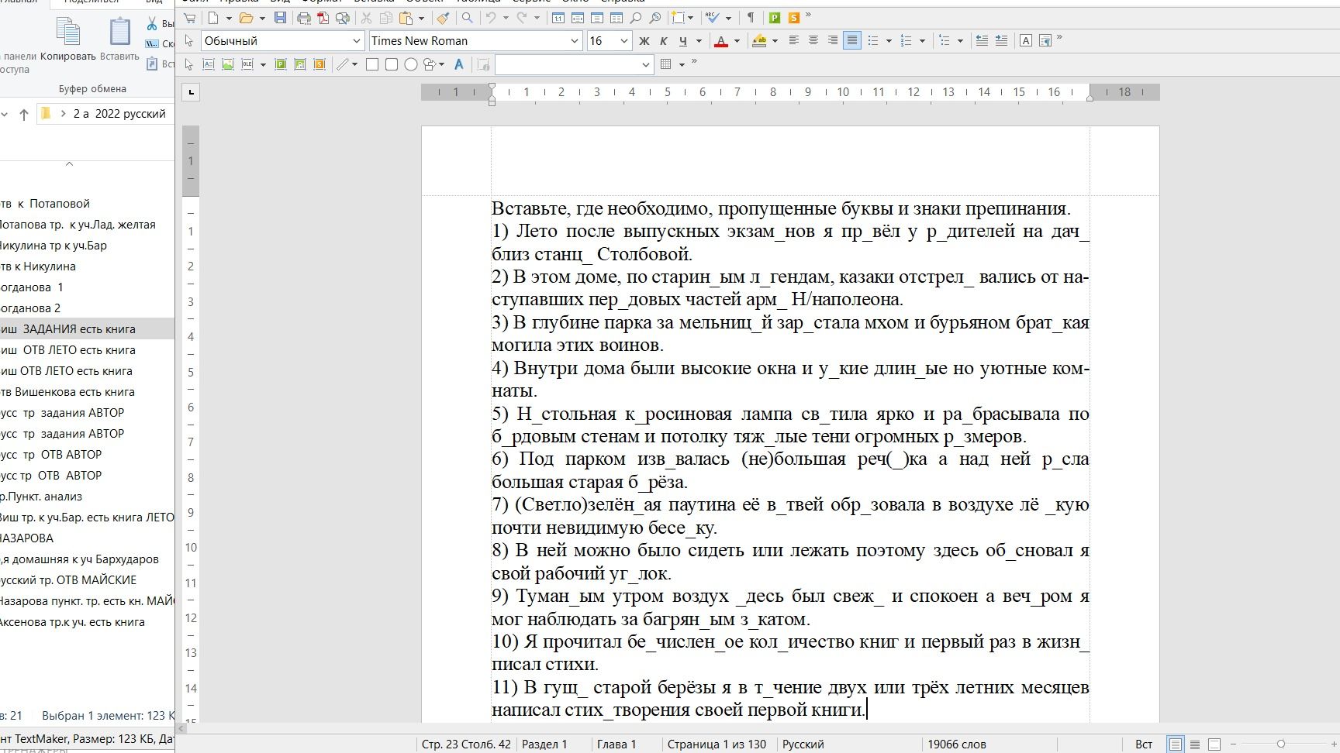The height and width of the screenshot is (753, 1340).
Task: Undo the last action
Action: tap(490, 18)
